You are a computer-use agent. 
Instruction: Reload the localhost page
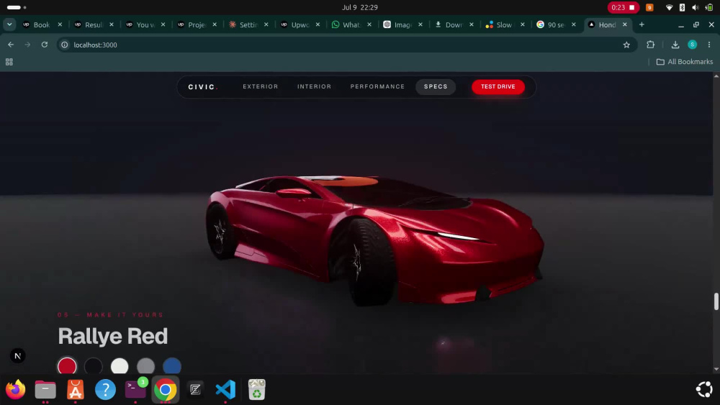[x=45, y=45]
